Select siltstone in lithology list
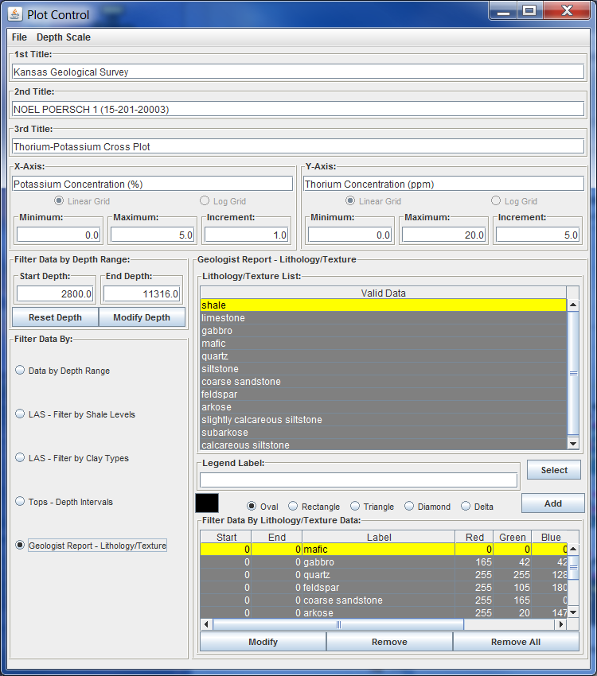The width and height of the screenshot is (597, 676). [383, 368]
